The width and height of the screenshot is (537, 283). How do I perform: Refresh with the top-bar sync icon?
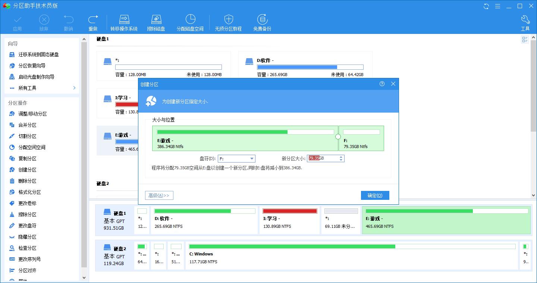click(x=486, y=6)
